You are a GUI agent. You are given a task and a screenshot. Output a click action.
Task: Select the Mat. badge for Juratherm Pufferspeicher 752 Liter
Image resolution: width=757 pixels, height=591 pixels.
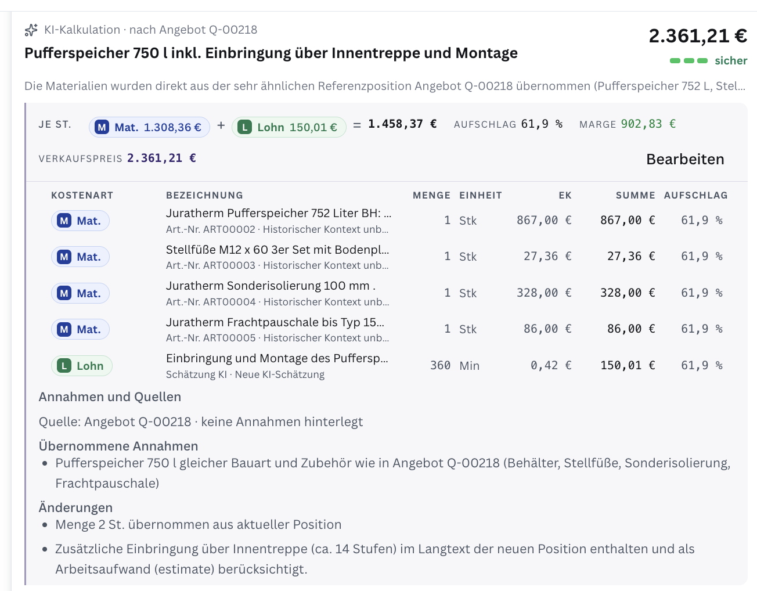81,221
